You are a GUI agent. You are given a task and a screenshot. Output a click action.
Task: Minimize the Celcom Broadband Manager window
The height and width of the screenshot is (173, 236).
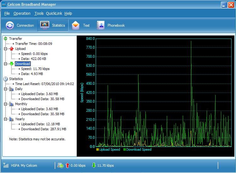coord(224,5)
